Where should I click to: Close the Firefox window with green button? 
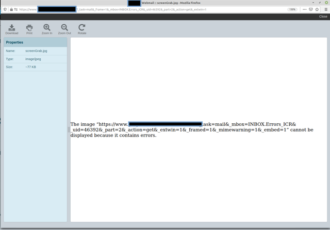[326, 3]
